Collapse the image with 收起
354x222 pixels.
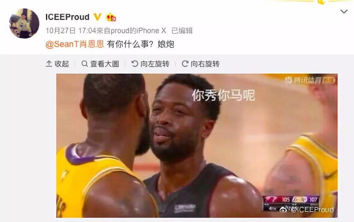pos(57,64)
